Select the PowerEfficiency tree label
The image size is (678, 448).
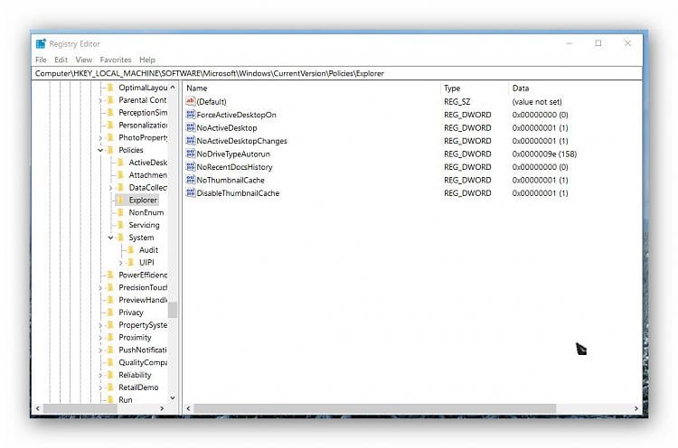tap(143, 275)
